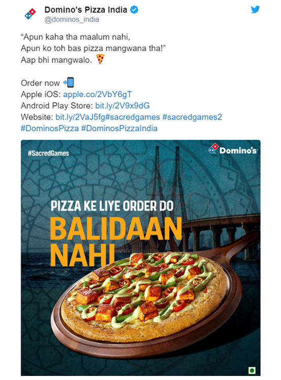Open the bit.ly/2V9x9dG Play Store link
Image resolution: width=281 pixels, height=380 pixels.
tap(122, 106)
